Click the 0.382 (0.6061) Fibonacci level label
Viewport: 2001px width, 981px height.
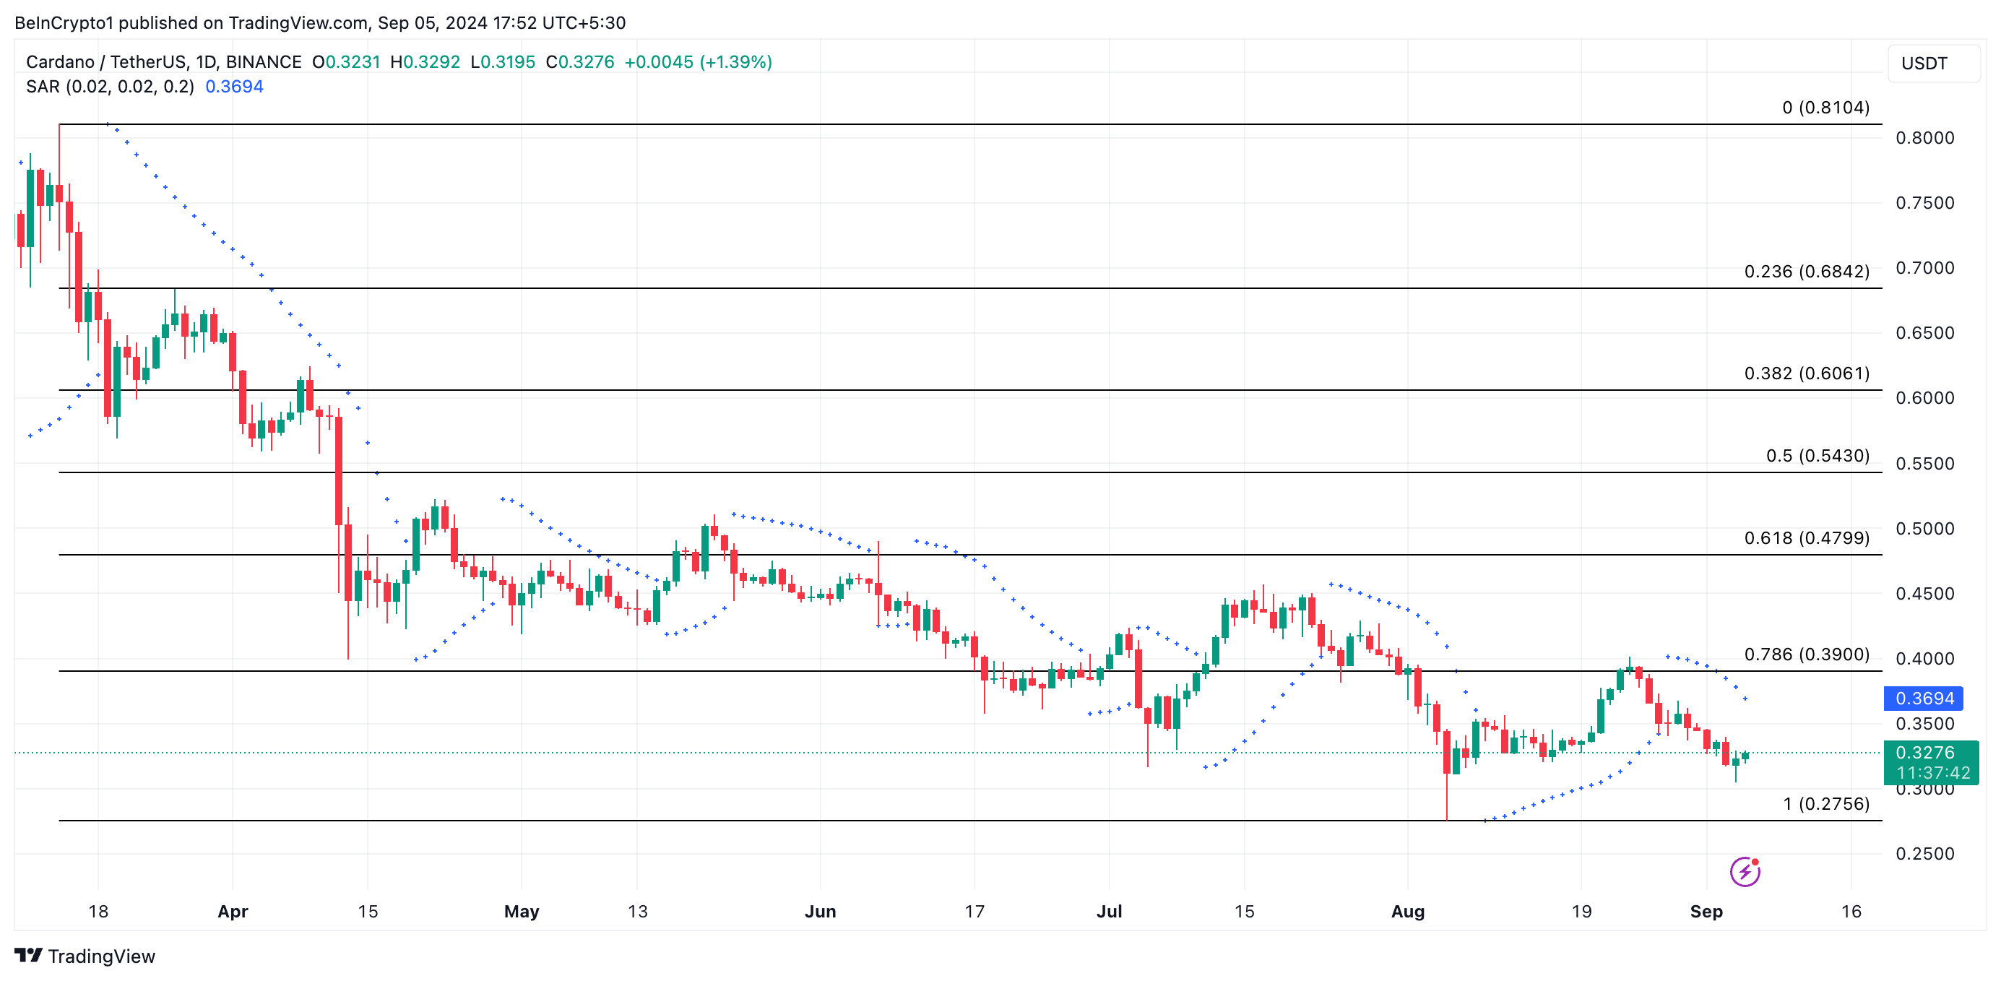coord(1806,373)
